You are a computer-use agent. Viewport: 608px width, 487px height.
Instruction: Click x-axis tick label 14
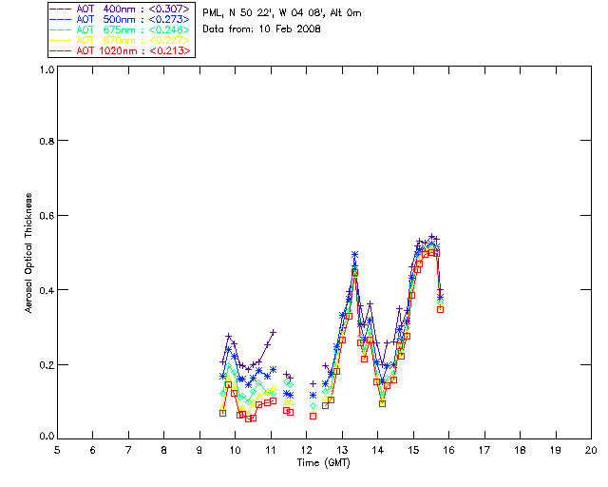(378, 450)
